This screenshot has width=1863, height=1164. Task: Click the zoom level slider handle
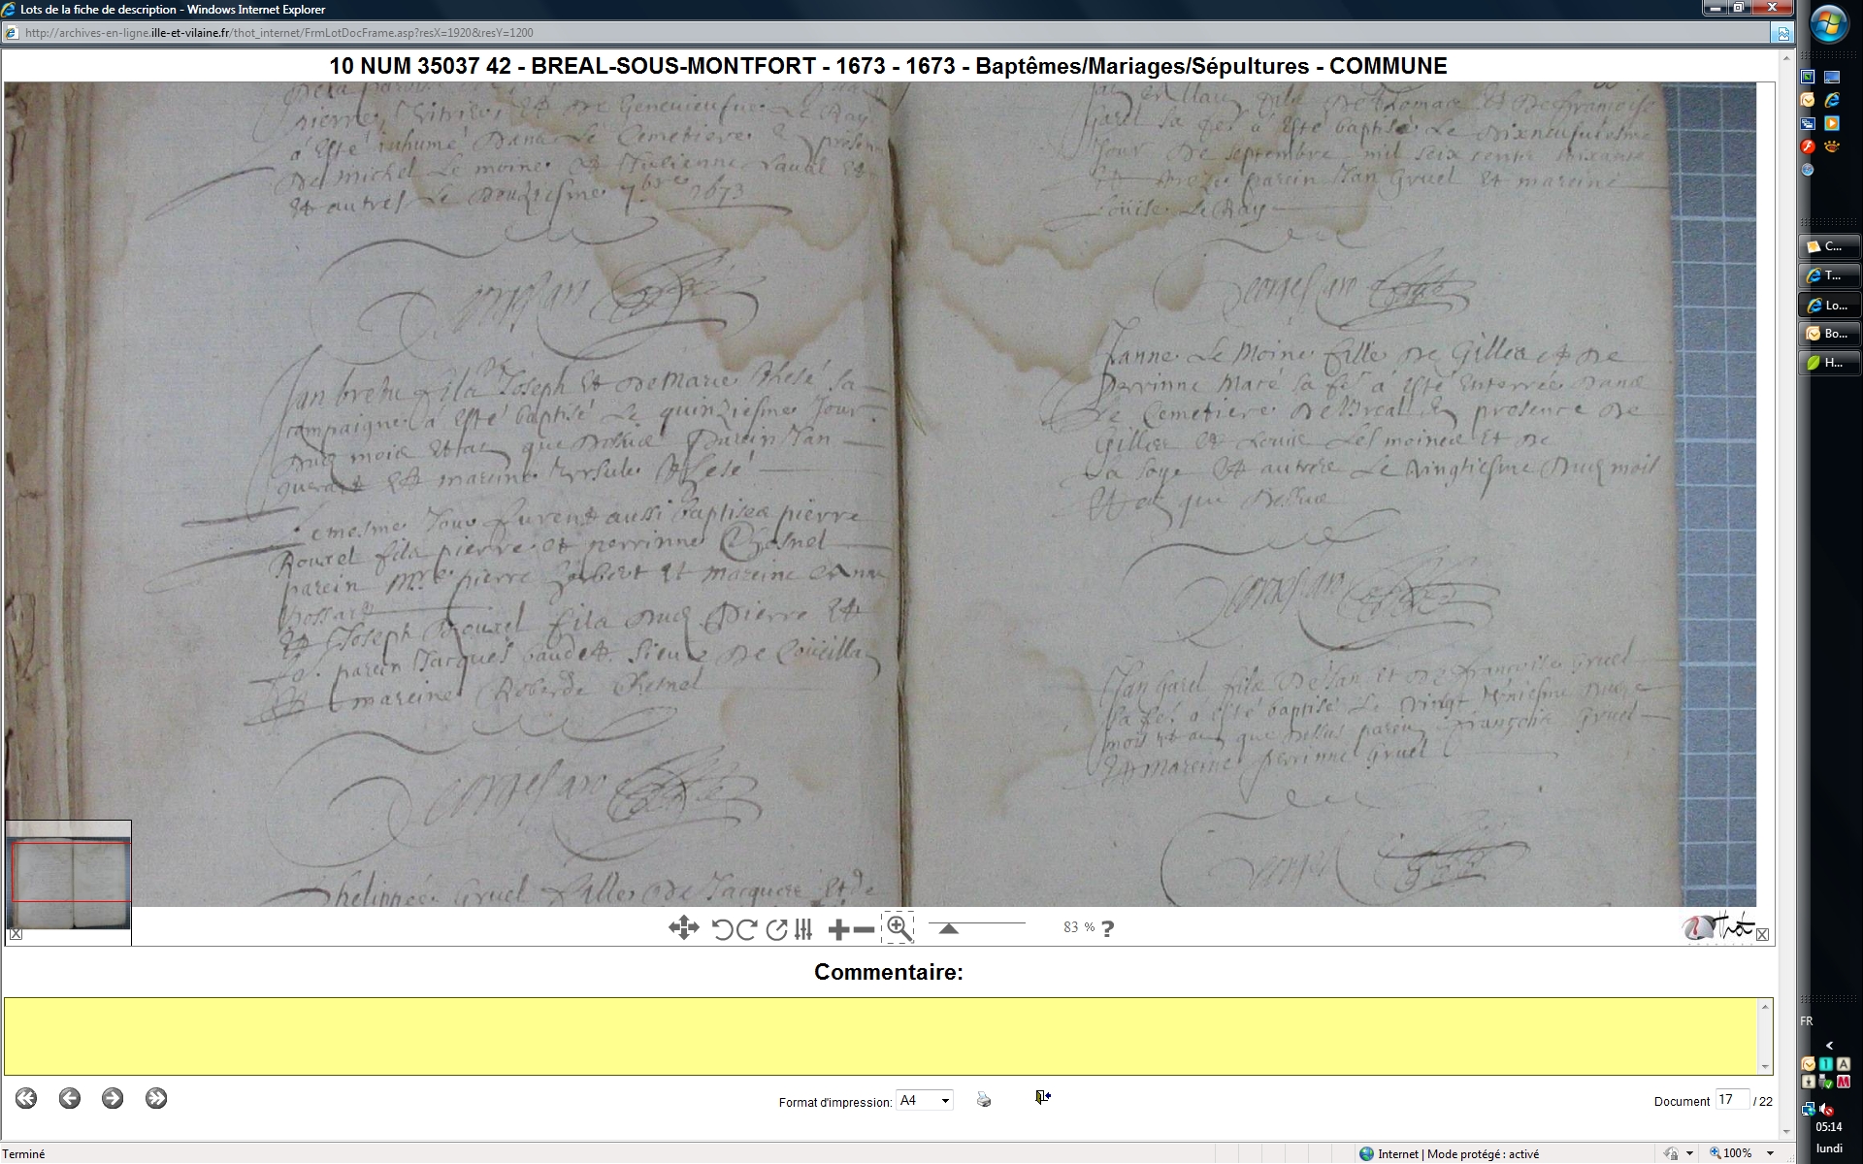949,929
